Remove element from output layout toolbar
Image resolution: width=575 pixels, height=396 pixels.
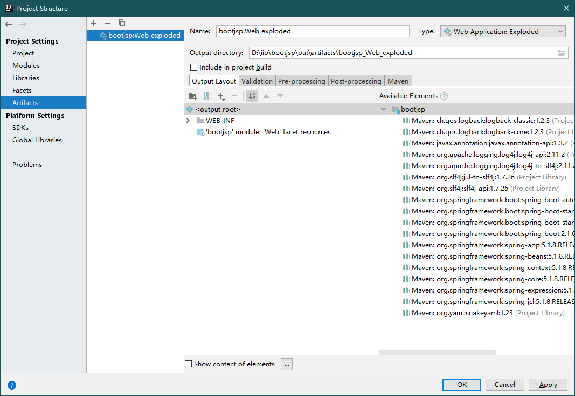(x=235, y=96)
